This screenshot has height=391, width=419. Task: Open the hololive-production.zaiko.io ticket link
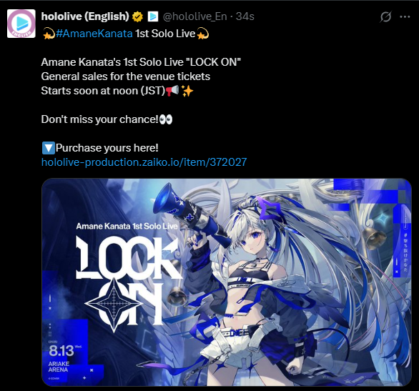pos(144,162)
